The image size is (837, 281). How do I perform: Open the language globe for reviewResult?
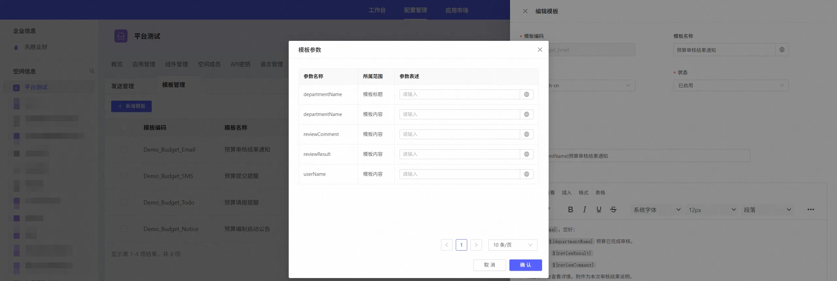(526, 154)
